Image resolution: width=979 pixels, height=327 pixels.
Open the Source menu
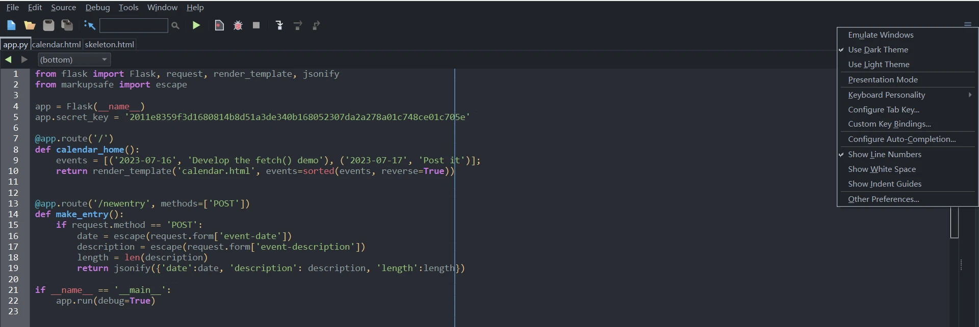[x=63, y=8]
